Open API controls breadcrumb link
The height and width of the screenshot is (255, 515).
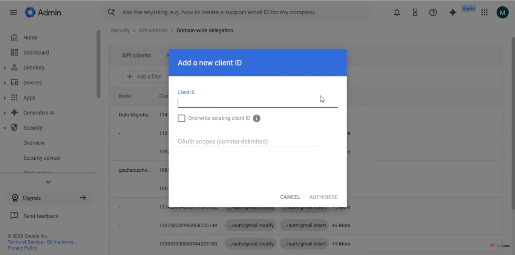tap(153, 30)
